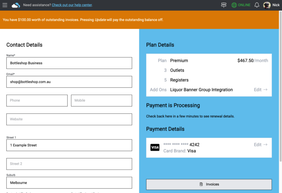This screenshot has height=193, width=282.
Task: Click the cloud logo icon
Action: pyautogui.click(x=16, y=5)
